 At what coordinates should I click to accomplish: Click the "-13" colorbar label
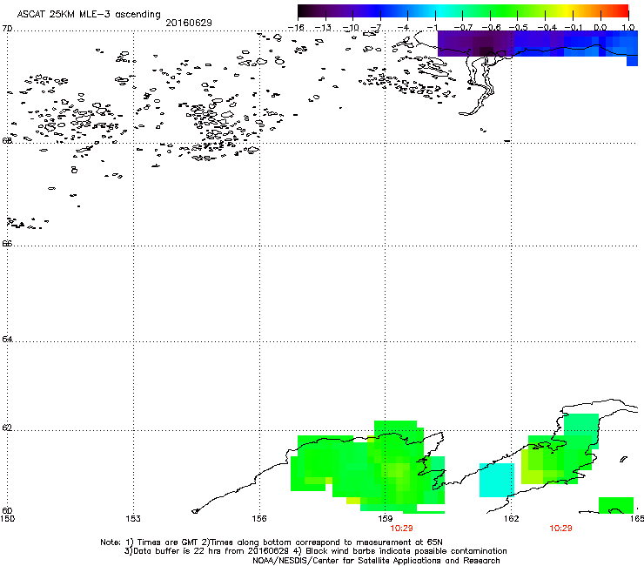click(x=323, y=28)
